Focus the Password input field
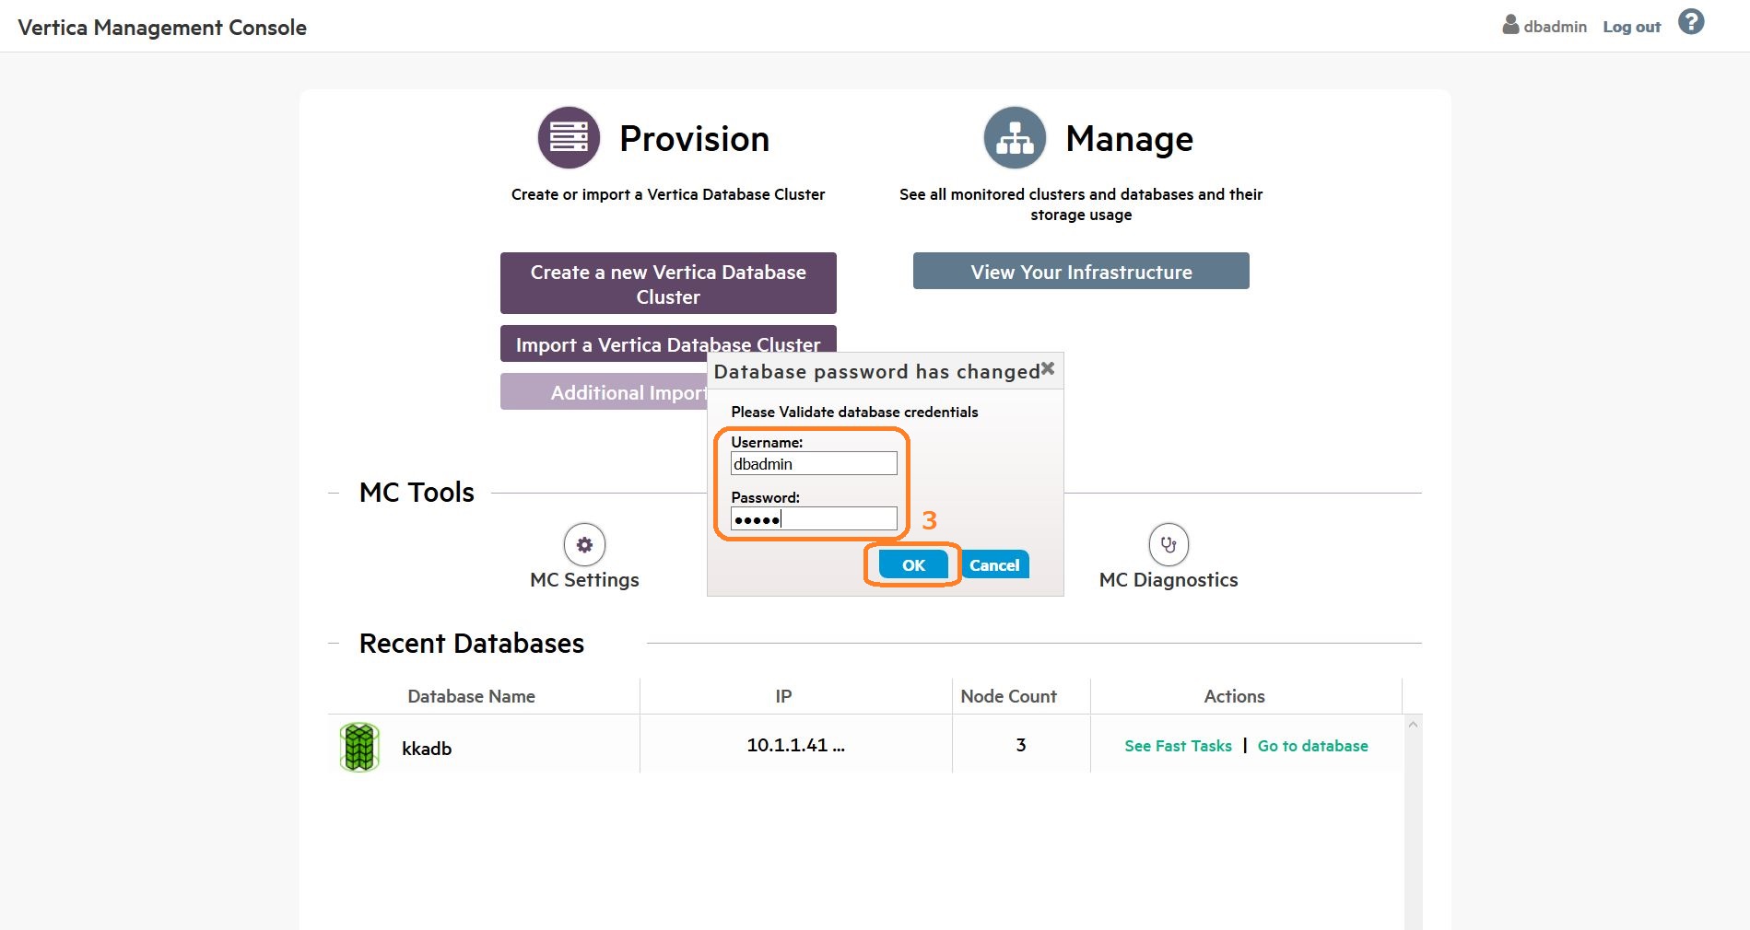This screenshot has height=930, width=1750. pyautogui.click(x=813, y=519)
